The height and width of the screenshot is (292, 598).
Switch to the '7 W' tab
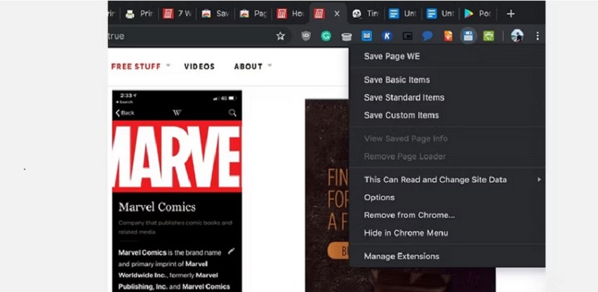tap(178, 14)
